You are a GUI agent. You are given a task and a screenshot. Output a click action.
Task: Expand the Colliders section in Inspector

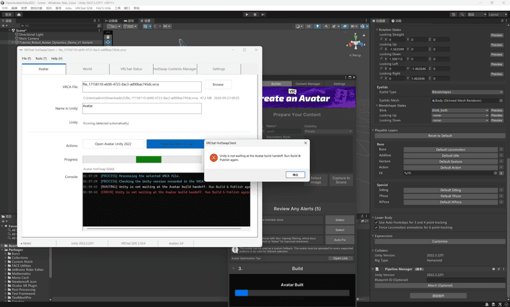tap(373, 251)
